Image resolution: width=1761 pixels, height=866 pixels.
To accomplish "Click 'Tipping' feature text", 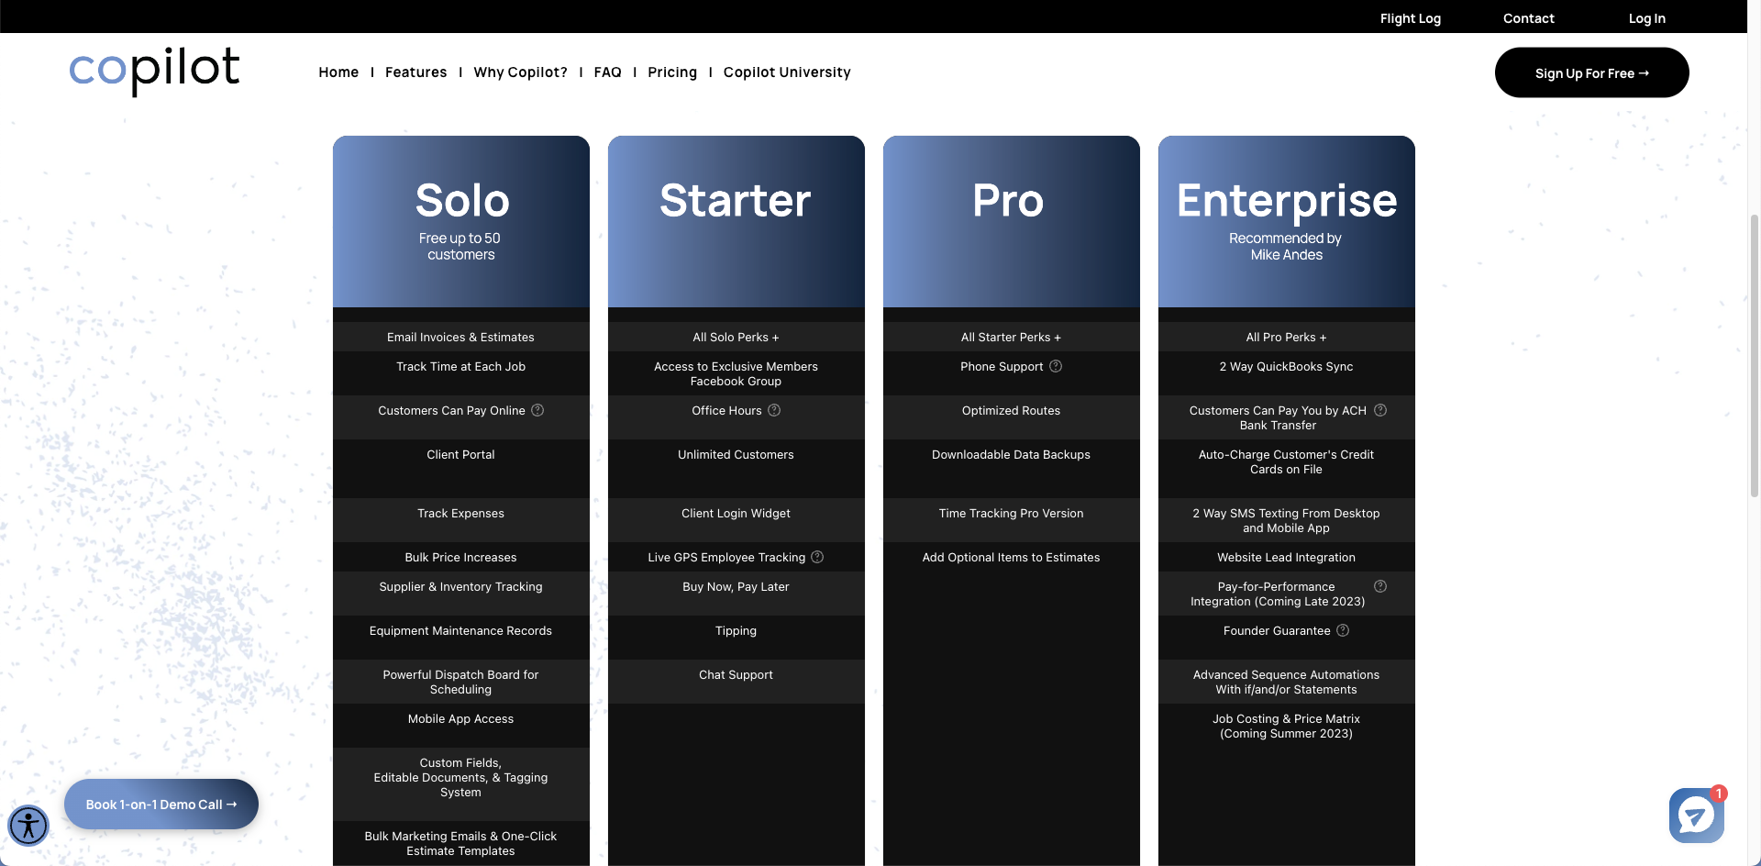I will coord(736,630).
